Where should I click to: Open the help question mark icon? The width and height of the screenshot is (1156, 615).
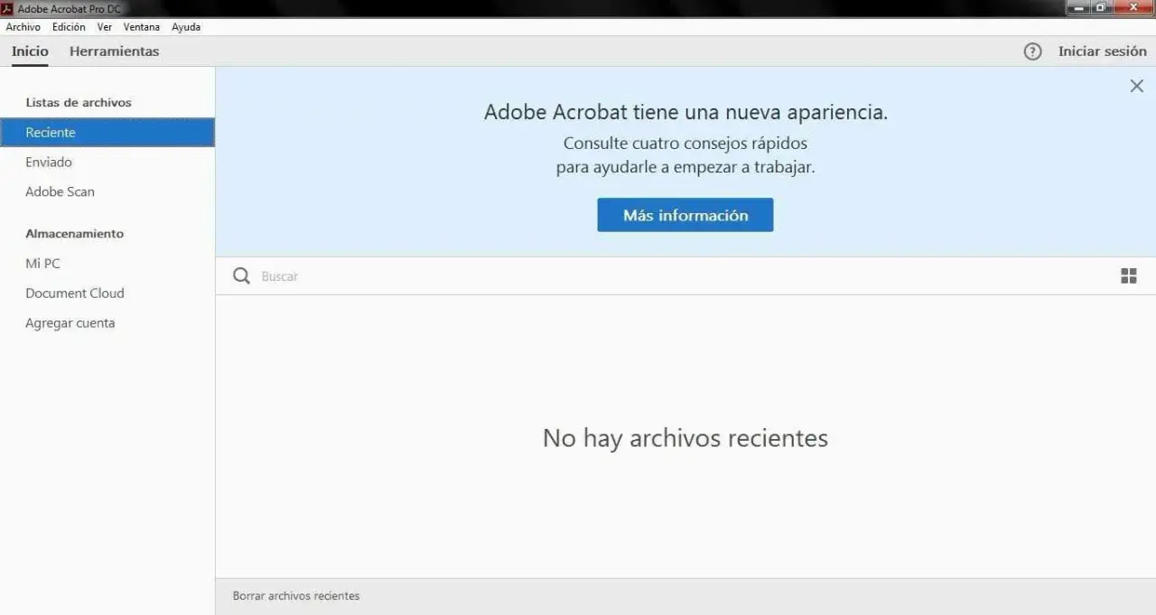pos(1032,51)
